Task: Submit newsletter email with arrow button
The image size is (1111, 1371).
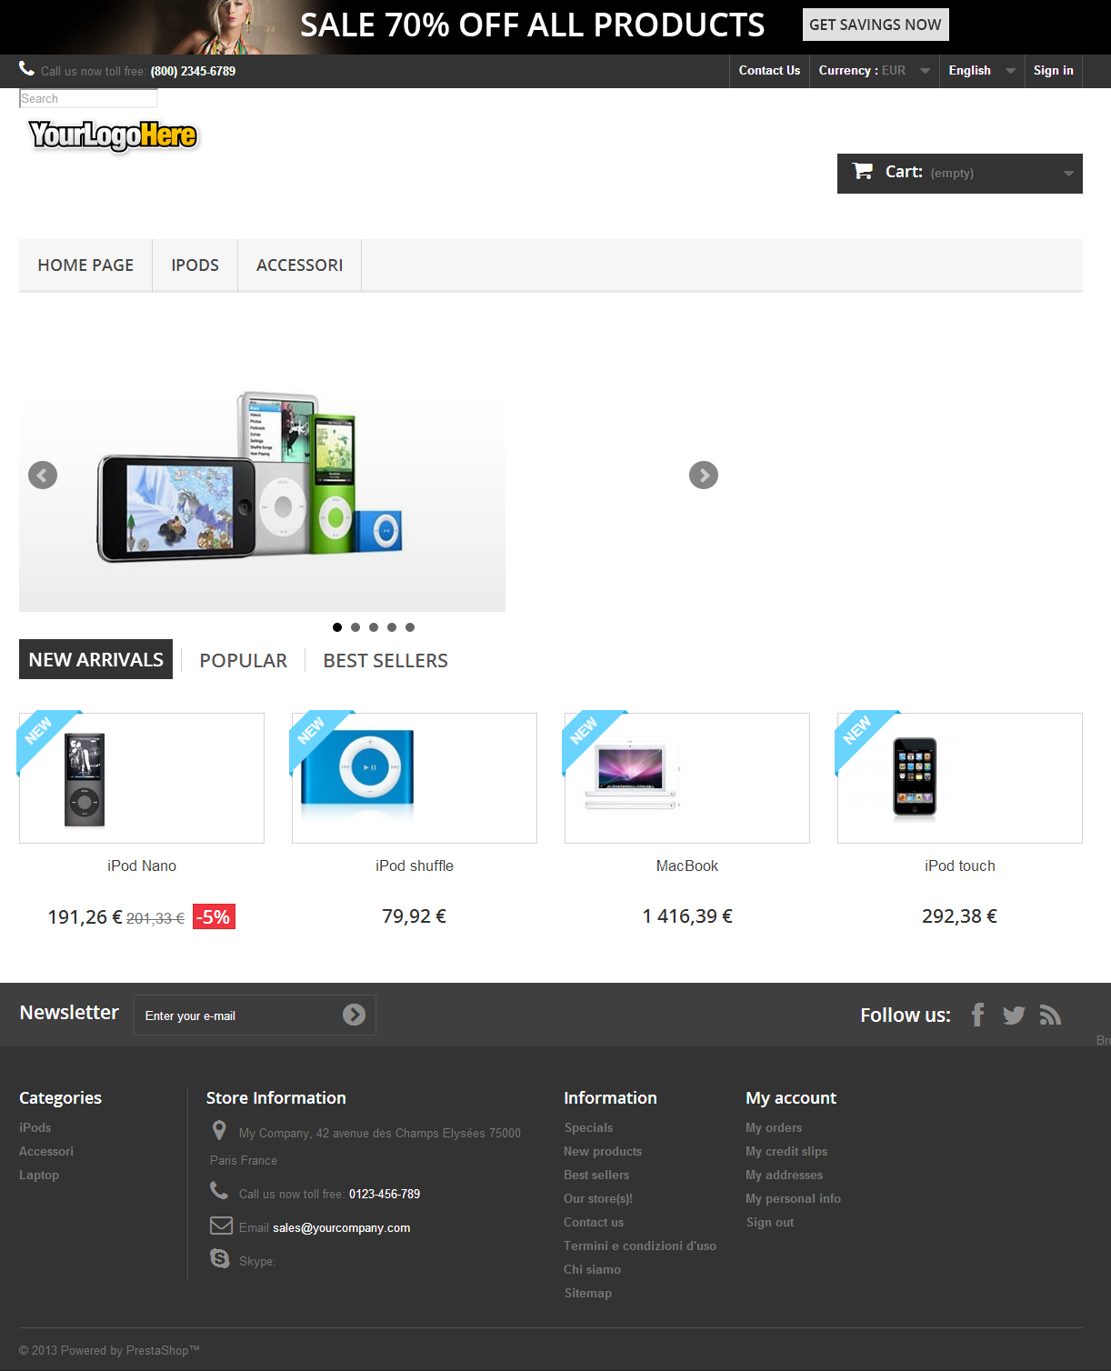Action: (354, 1015)
